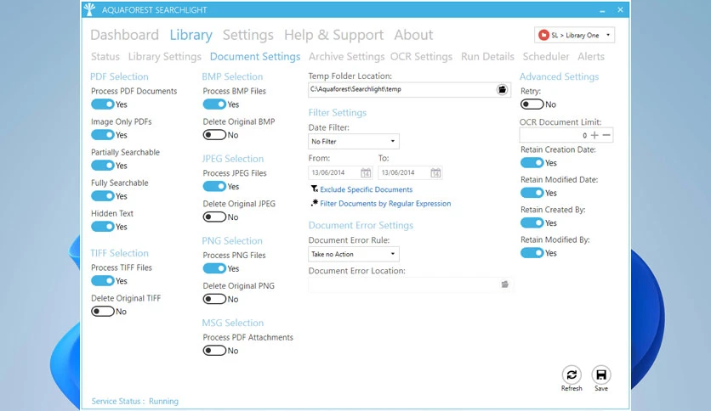Toggle Process JPEG Files switch
711x411 pixels.
click(x=214, y=187)
